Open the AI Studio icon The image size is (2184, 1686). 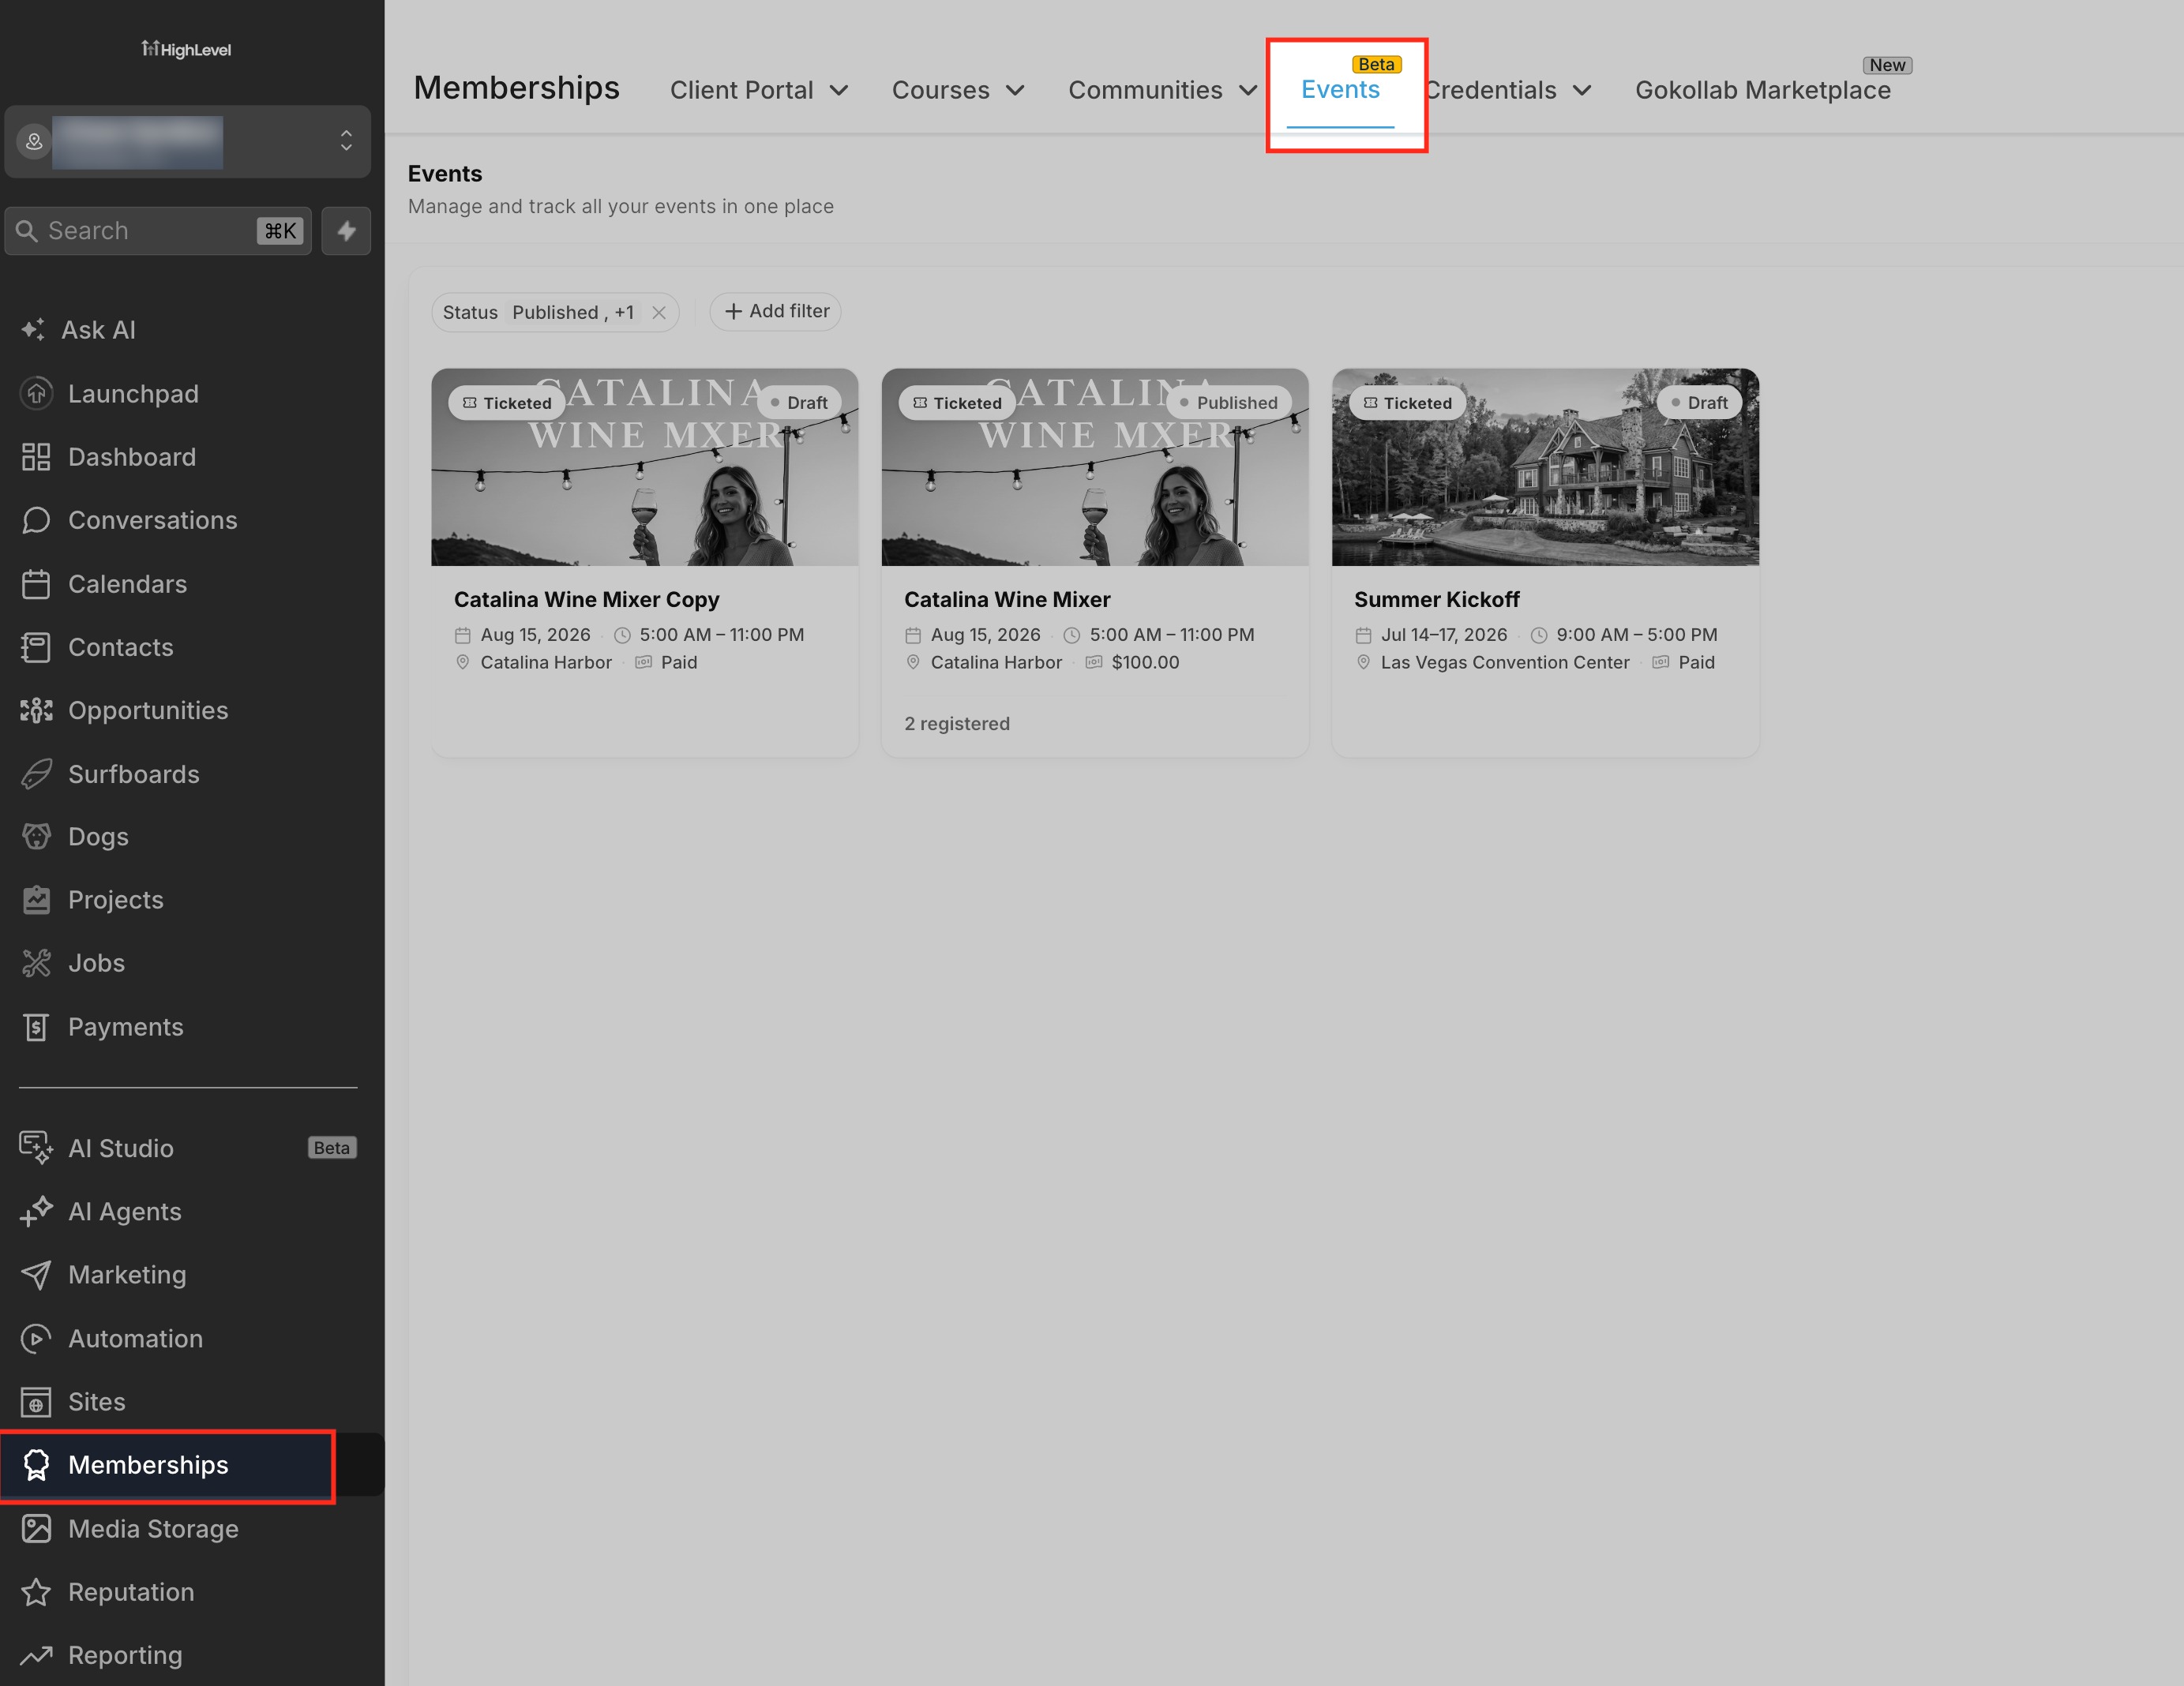36,1148
